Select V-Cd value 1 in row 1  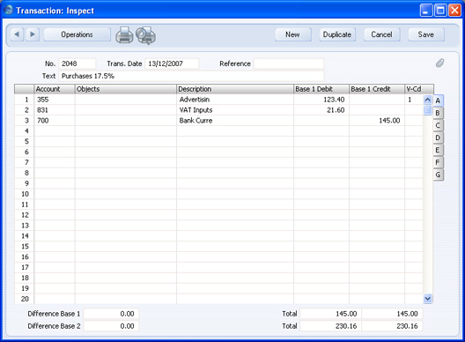(414, 100)
